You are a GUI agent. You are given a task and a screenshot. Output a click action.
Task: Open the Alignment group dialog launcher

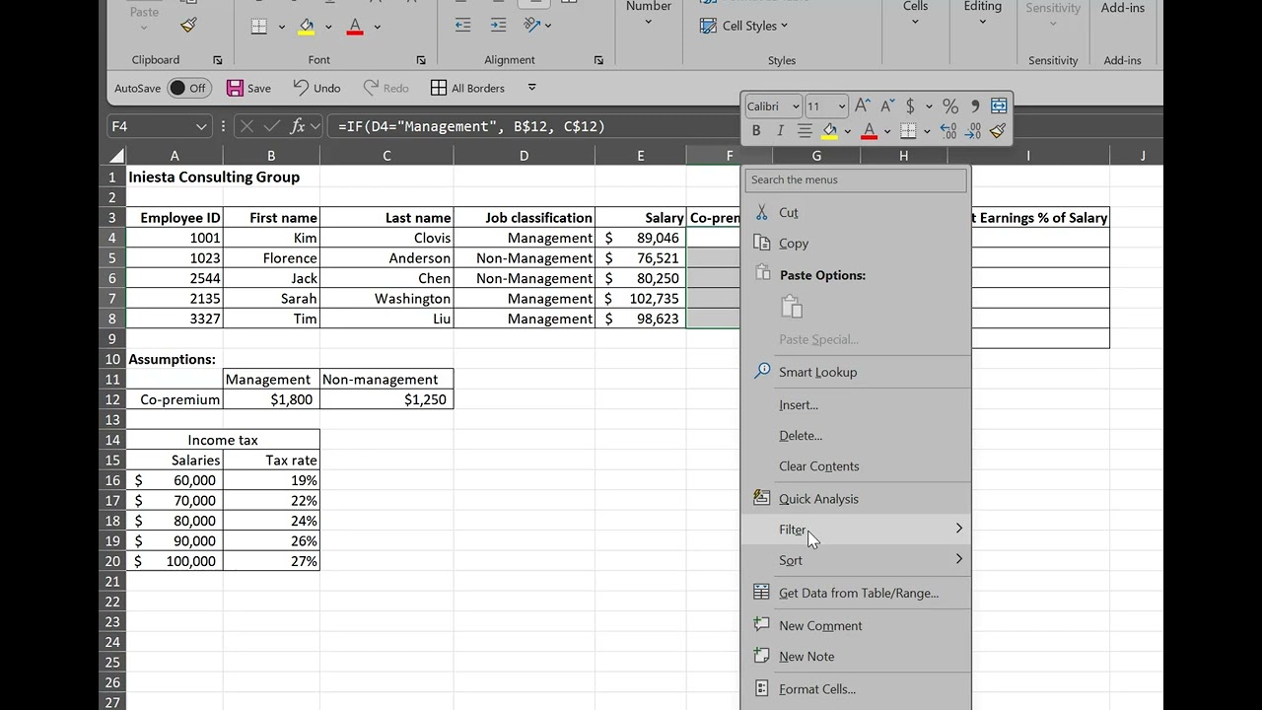click(598, 60)
